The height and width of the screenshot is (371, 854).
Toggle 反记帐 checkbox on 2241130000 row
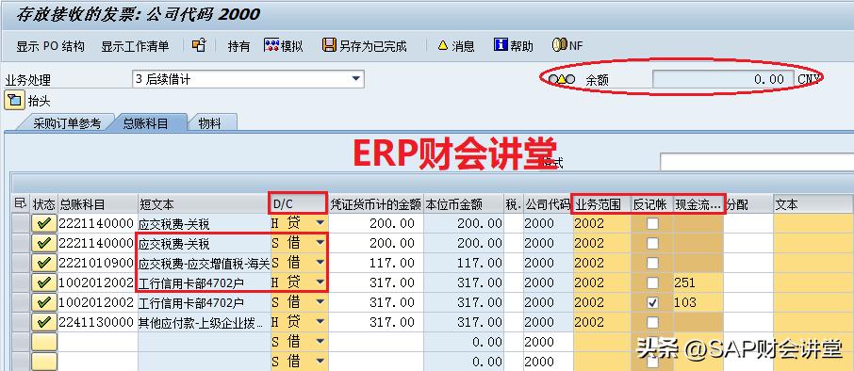[x=652, y=322]
